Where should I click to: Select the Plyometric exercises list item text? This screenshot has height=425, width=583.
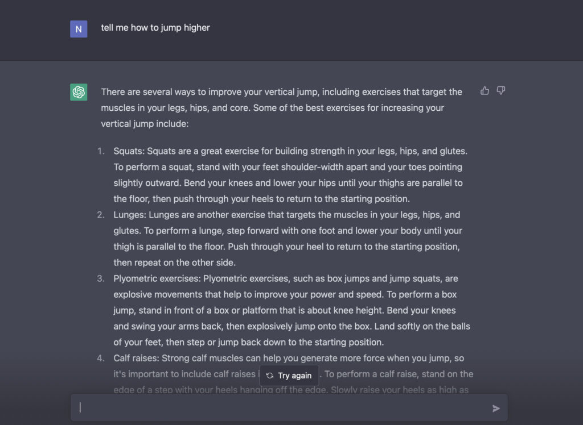point(292,310)
